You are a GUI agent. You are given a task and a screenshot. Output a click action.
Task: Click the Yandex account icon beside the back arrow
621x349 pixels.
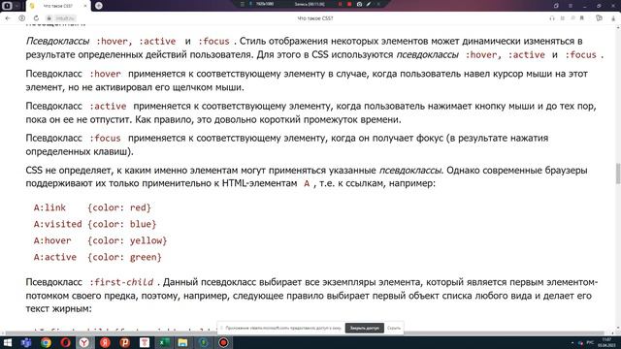click(x=21, y=18)
